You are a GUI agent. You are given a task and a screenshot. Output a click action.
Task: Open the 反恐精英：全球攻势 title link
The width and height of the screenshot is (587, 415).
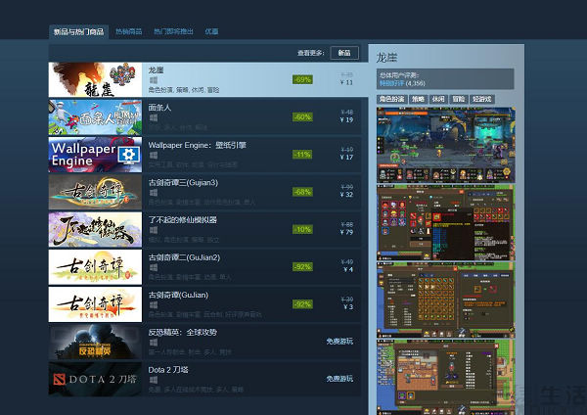click(x=183, y=332)
